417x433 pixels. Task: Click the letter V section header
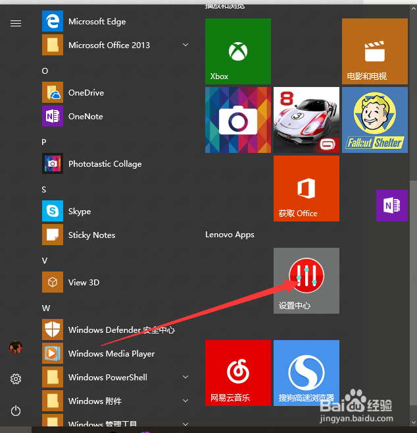coord(45,261)
